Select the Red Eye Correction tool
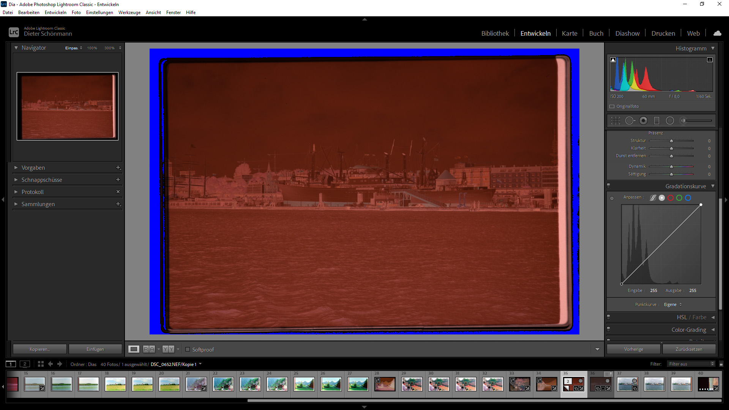Image resolution: width=729 pixels, height=410 pixels. pos(643,121)
